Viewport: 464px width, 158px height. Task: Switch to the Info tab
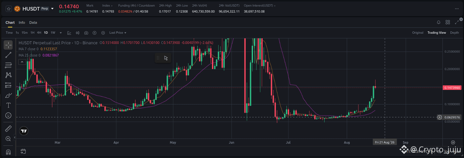(22, 22)
